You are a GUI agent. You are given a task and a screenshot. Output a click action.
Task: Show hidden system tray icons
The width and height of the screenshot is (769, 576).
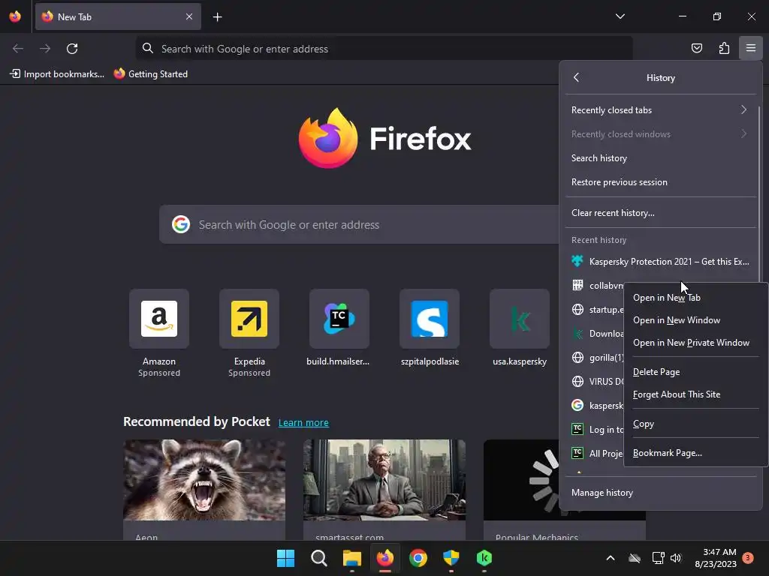tap(610, 558)
